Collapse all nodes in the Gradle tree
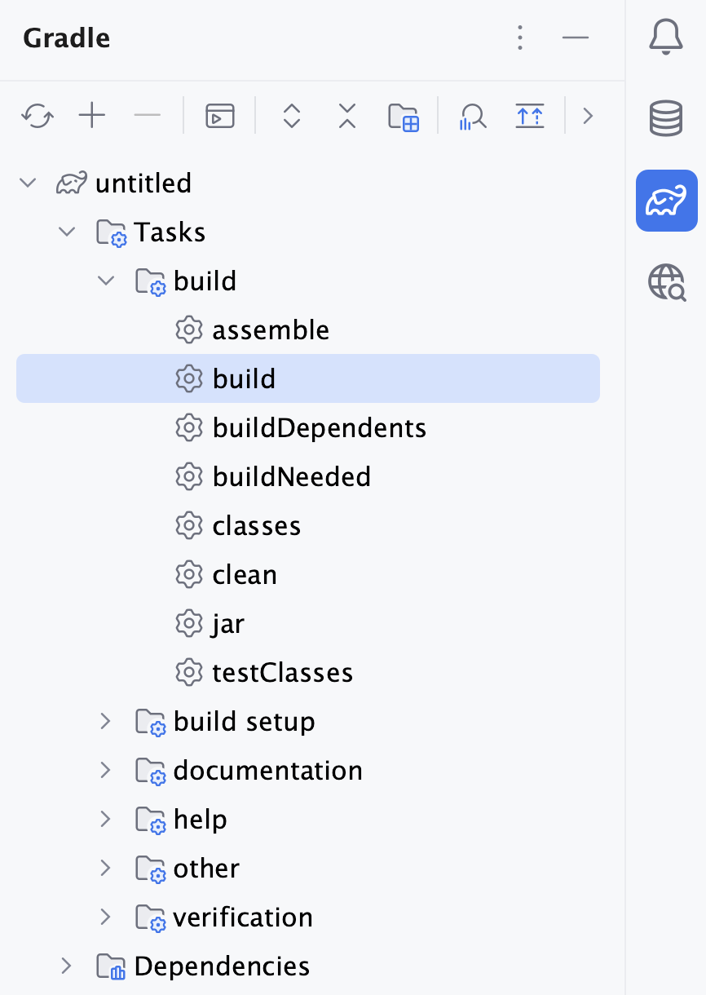 pyautogui.click(x=346, y=116)
